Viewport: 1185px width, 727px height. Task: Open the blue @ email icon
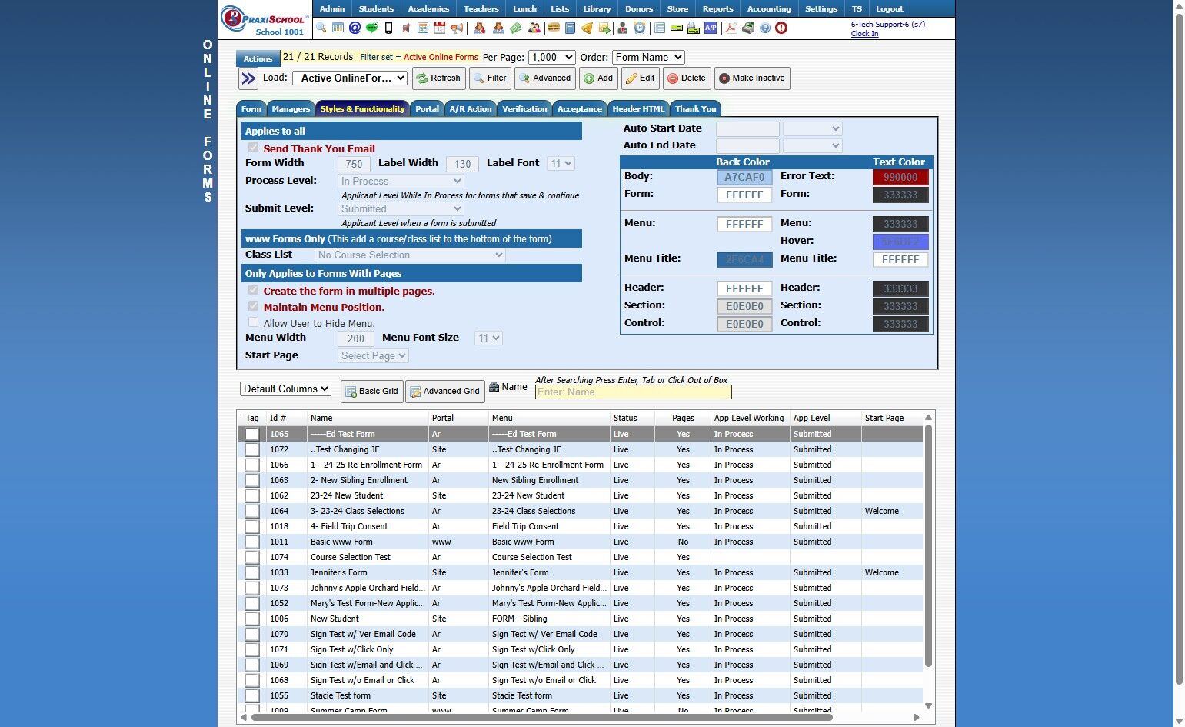click(x=355, y=28)
